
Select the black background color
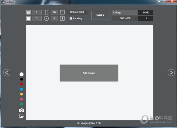[x=22, y=79]
